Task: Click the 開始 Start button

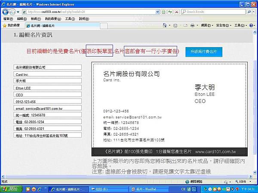Action: click(11, 189)
